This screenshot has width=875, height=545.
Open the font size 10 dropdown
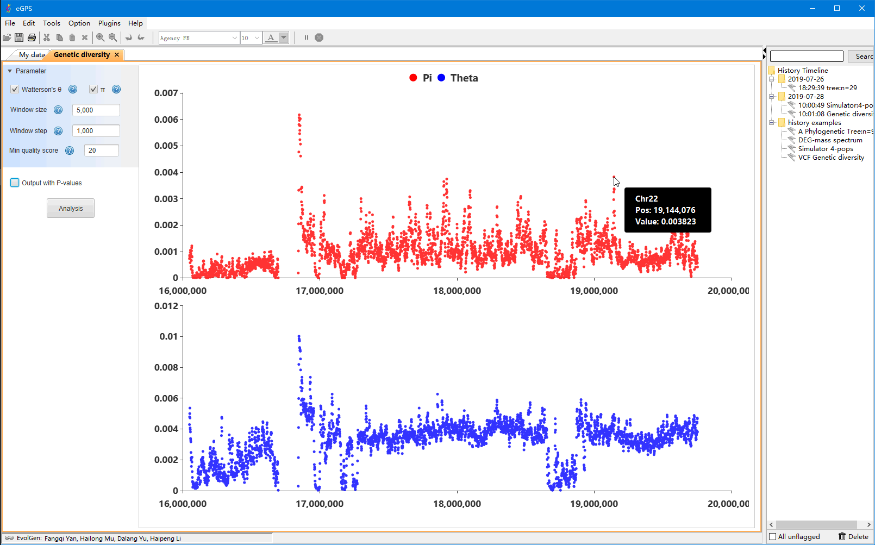[257, 38]
